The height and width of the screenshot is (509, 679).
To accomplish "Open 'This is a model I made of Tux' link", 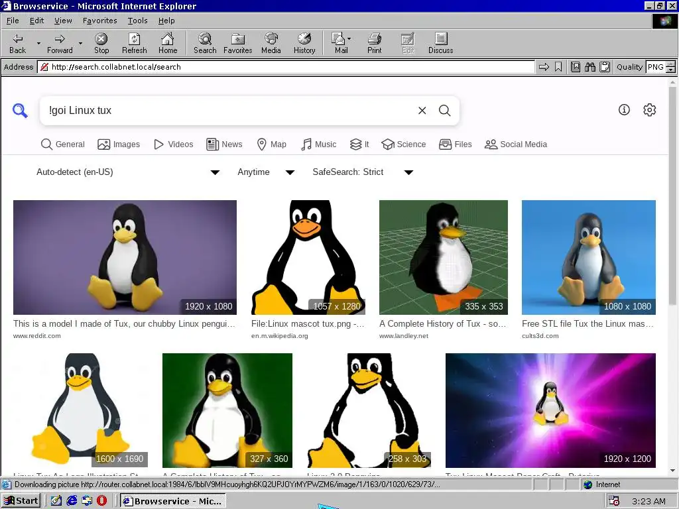I will point(124,323).
